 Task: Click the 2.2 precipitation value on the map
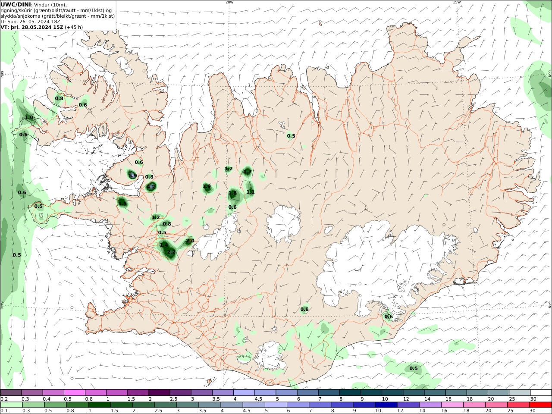click(x=171, y=252)
